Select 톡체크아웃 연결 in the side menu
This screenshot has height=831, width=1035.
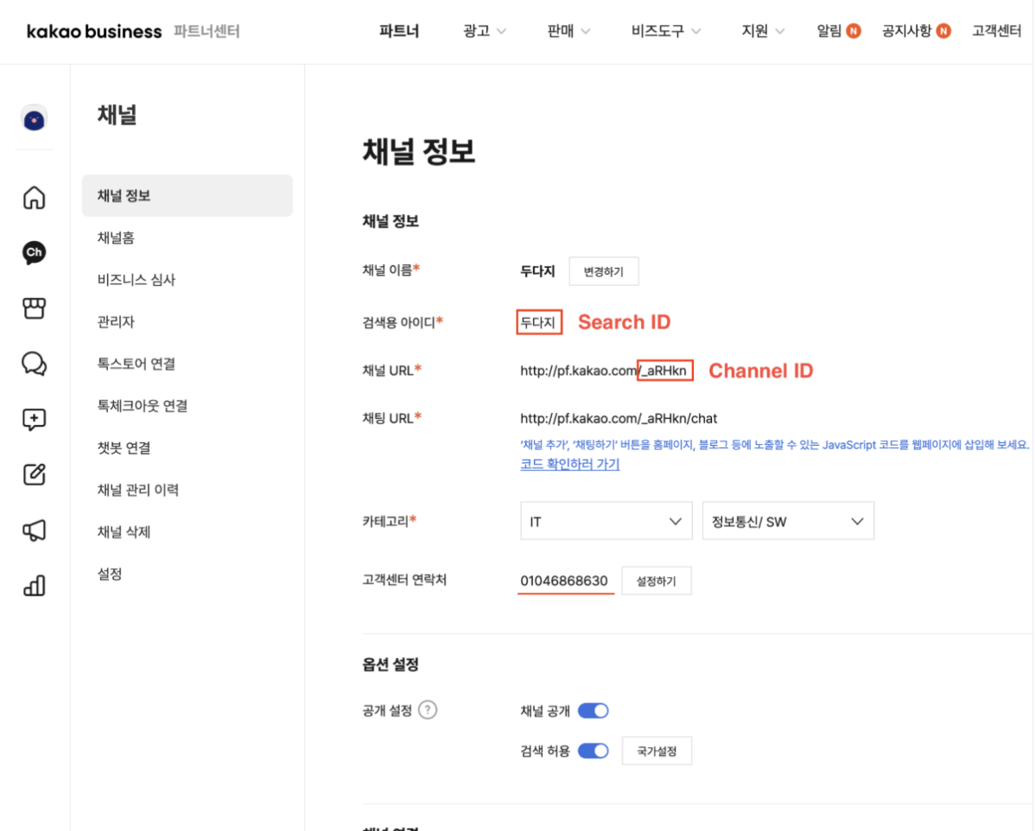coord(142,406)
